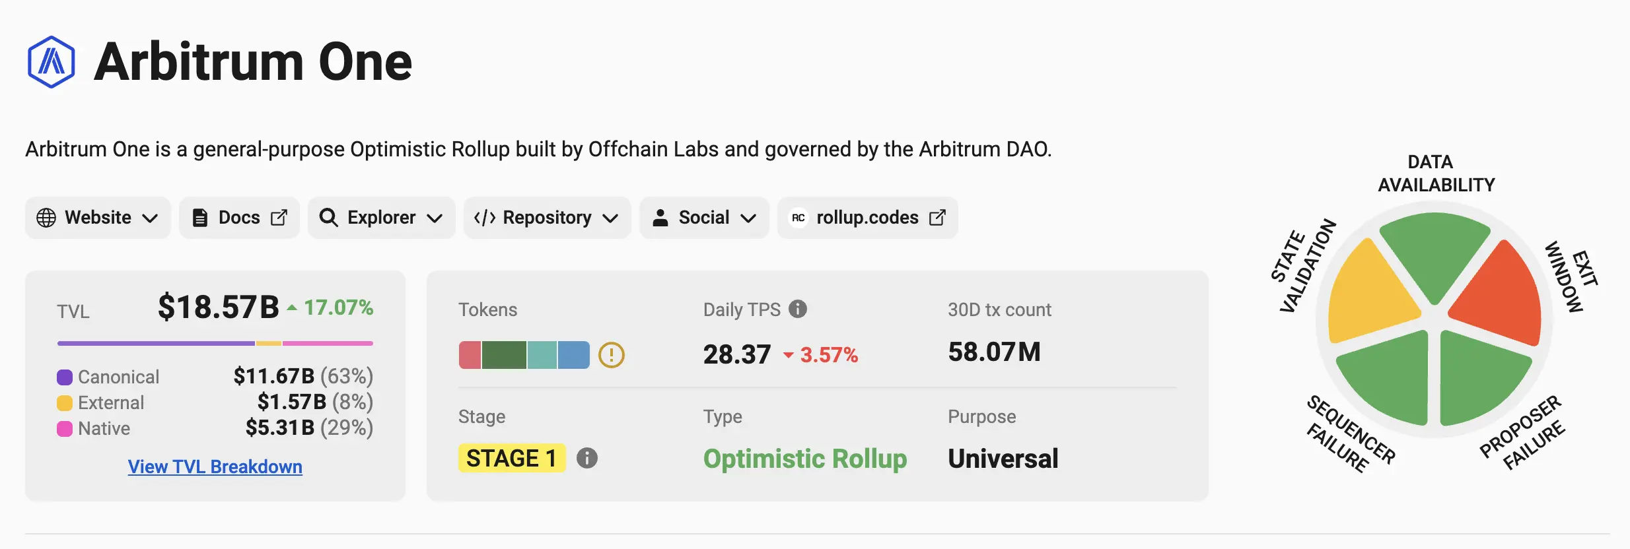Open the Repository dropdown chevron
1630x549 pixels.
pos(610,218)
